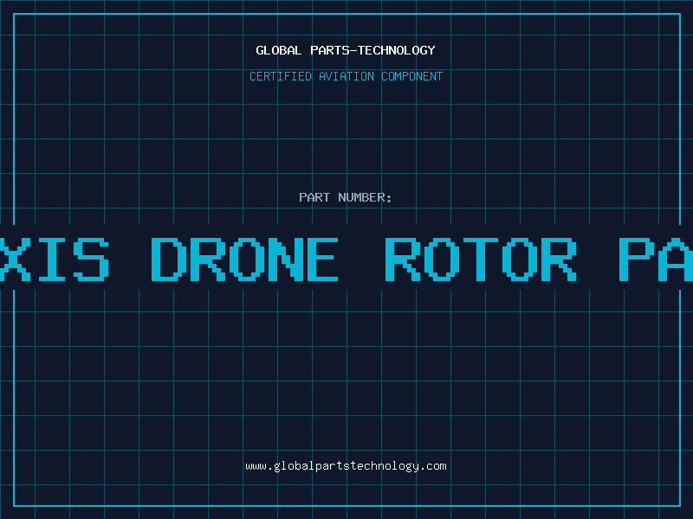Click the word CERTIFIED in the subtitle
This screenshot has width=693, height=519.
281,76
